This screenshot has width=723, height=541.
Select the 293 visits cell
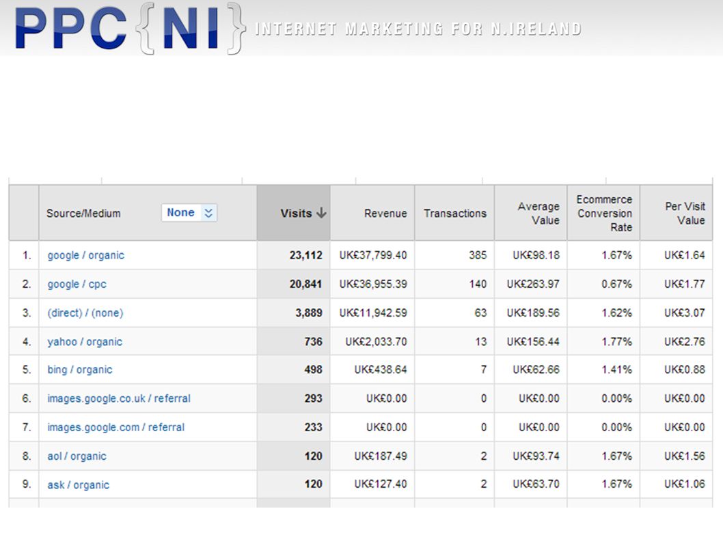pos(294,398)
